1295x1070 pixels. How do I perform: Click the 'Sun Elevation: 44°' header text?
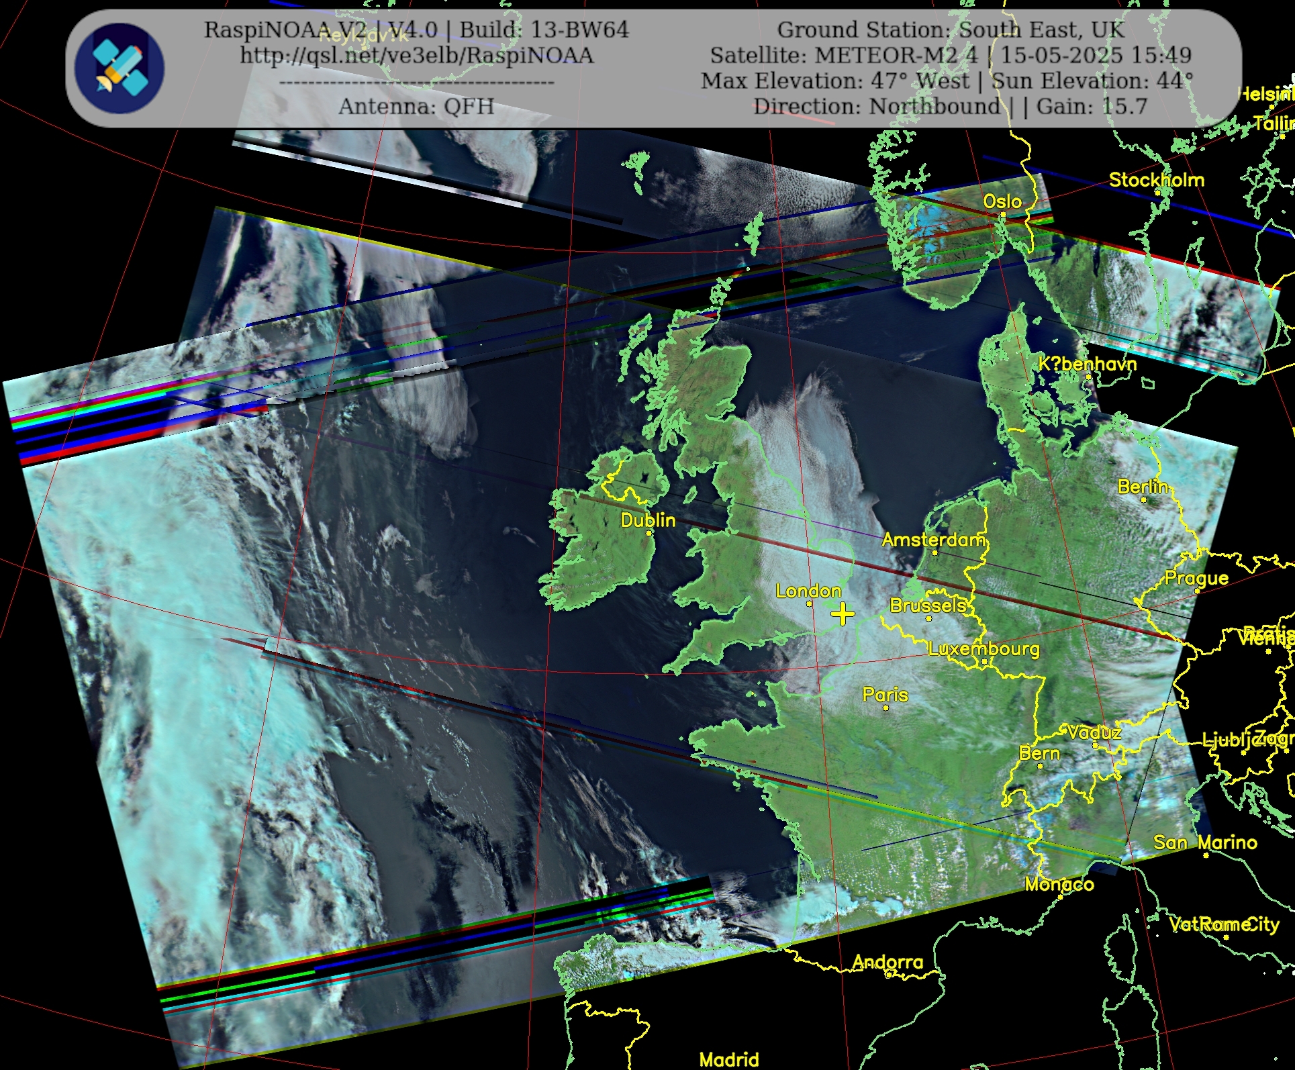click(x=1093, y=81)
